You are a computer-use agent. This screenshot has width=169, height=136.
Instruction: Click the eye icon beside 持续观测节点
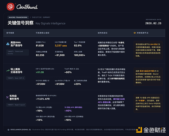pos(134,33)
